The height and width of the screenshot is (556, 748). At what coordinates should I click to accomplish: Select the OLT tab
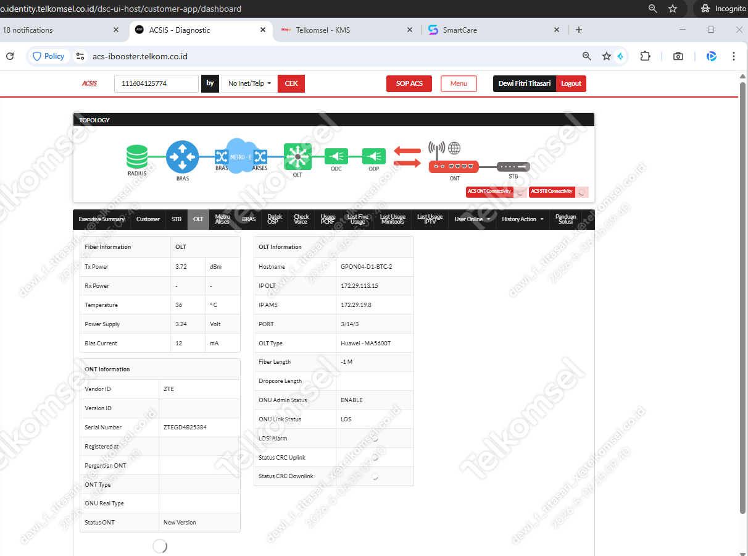(x=198, y=219)
